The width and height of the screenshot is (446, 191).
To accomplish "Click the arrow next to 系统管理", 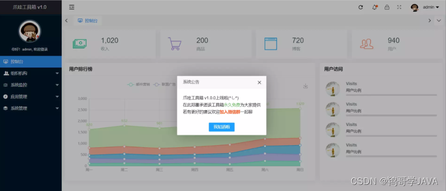I will click(57, 108).
